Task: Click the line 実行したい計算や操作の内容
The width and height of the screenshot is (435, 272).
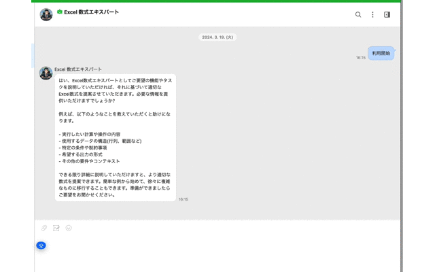Action: (90, 135)
